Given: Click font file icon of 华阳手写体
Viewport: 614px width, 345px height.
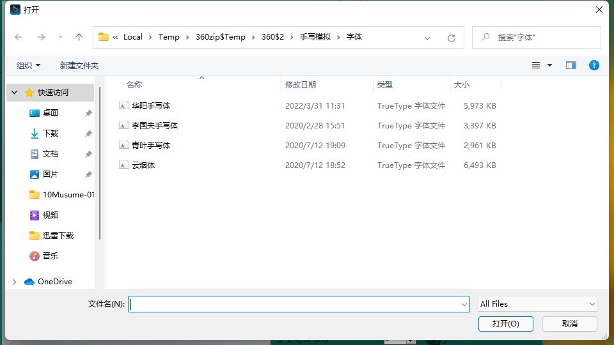Looking at the screenshot, I should click(x=123, y=105).
